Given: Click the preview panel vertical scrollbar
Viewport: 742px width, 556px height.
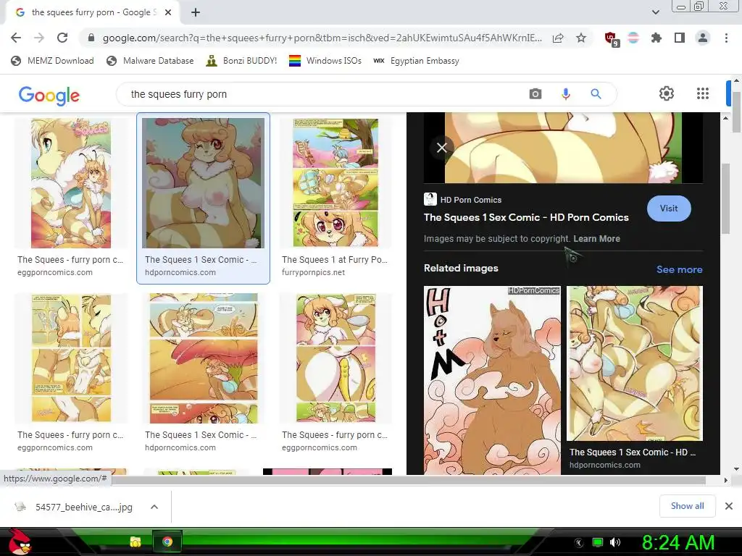Looking at the screenshot, I should pos(725,198).
